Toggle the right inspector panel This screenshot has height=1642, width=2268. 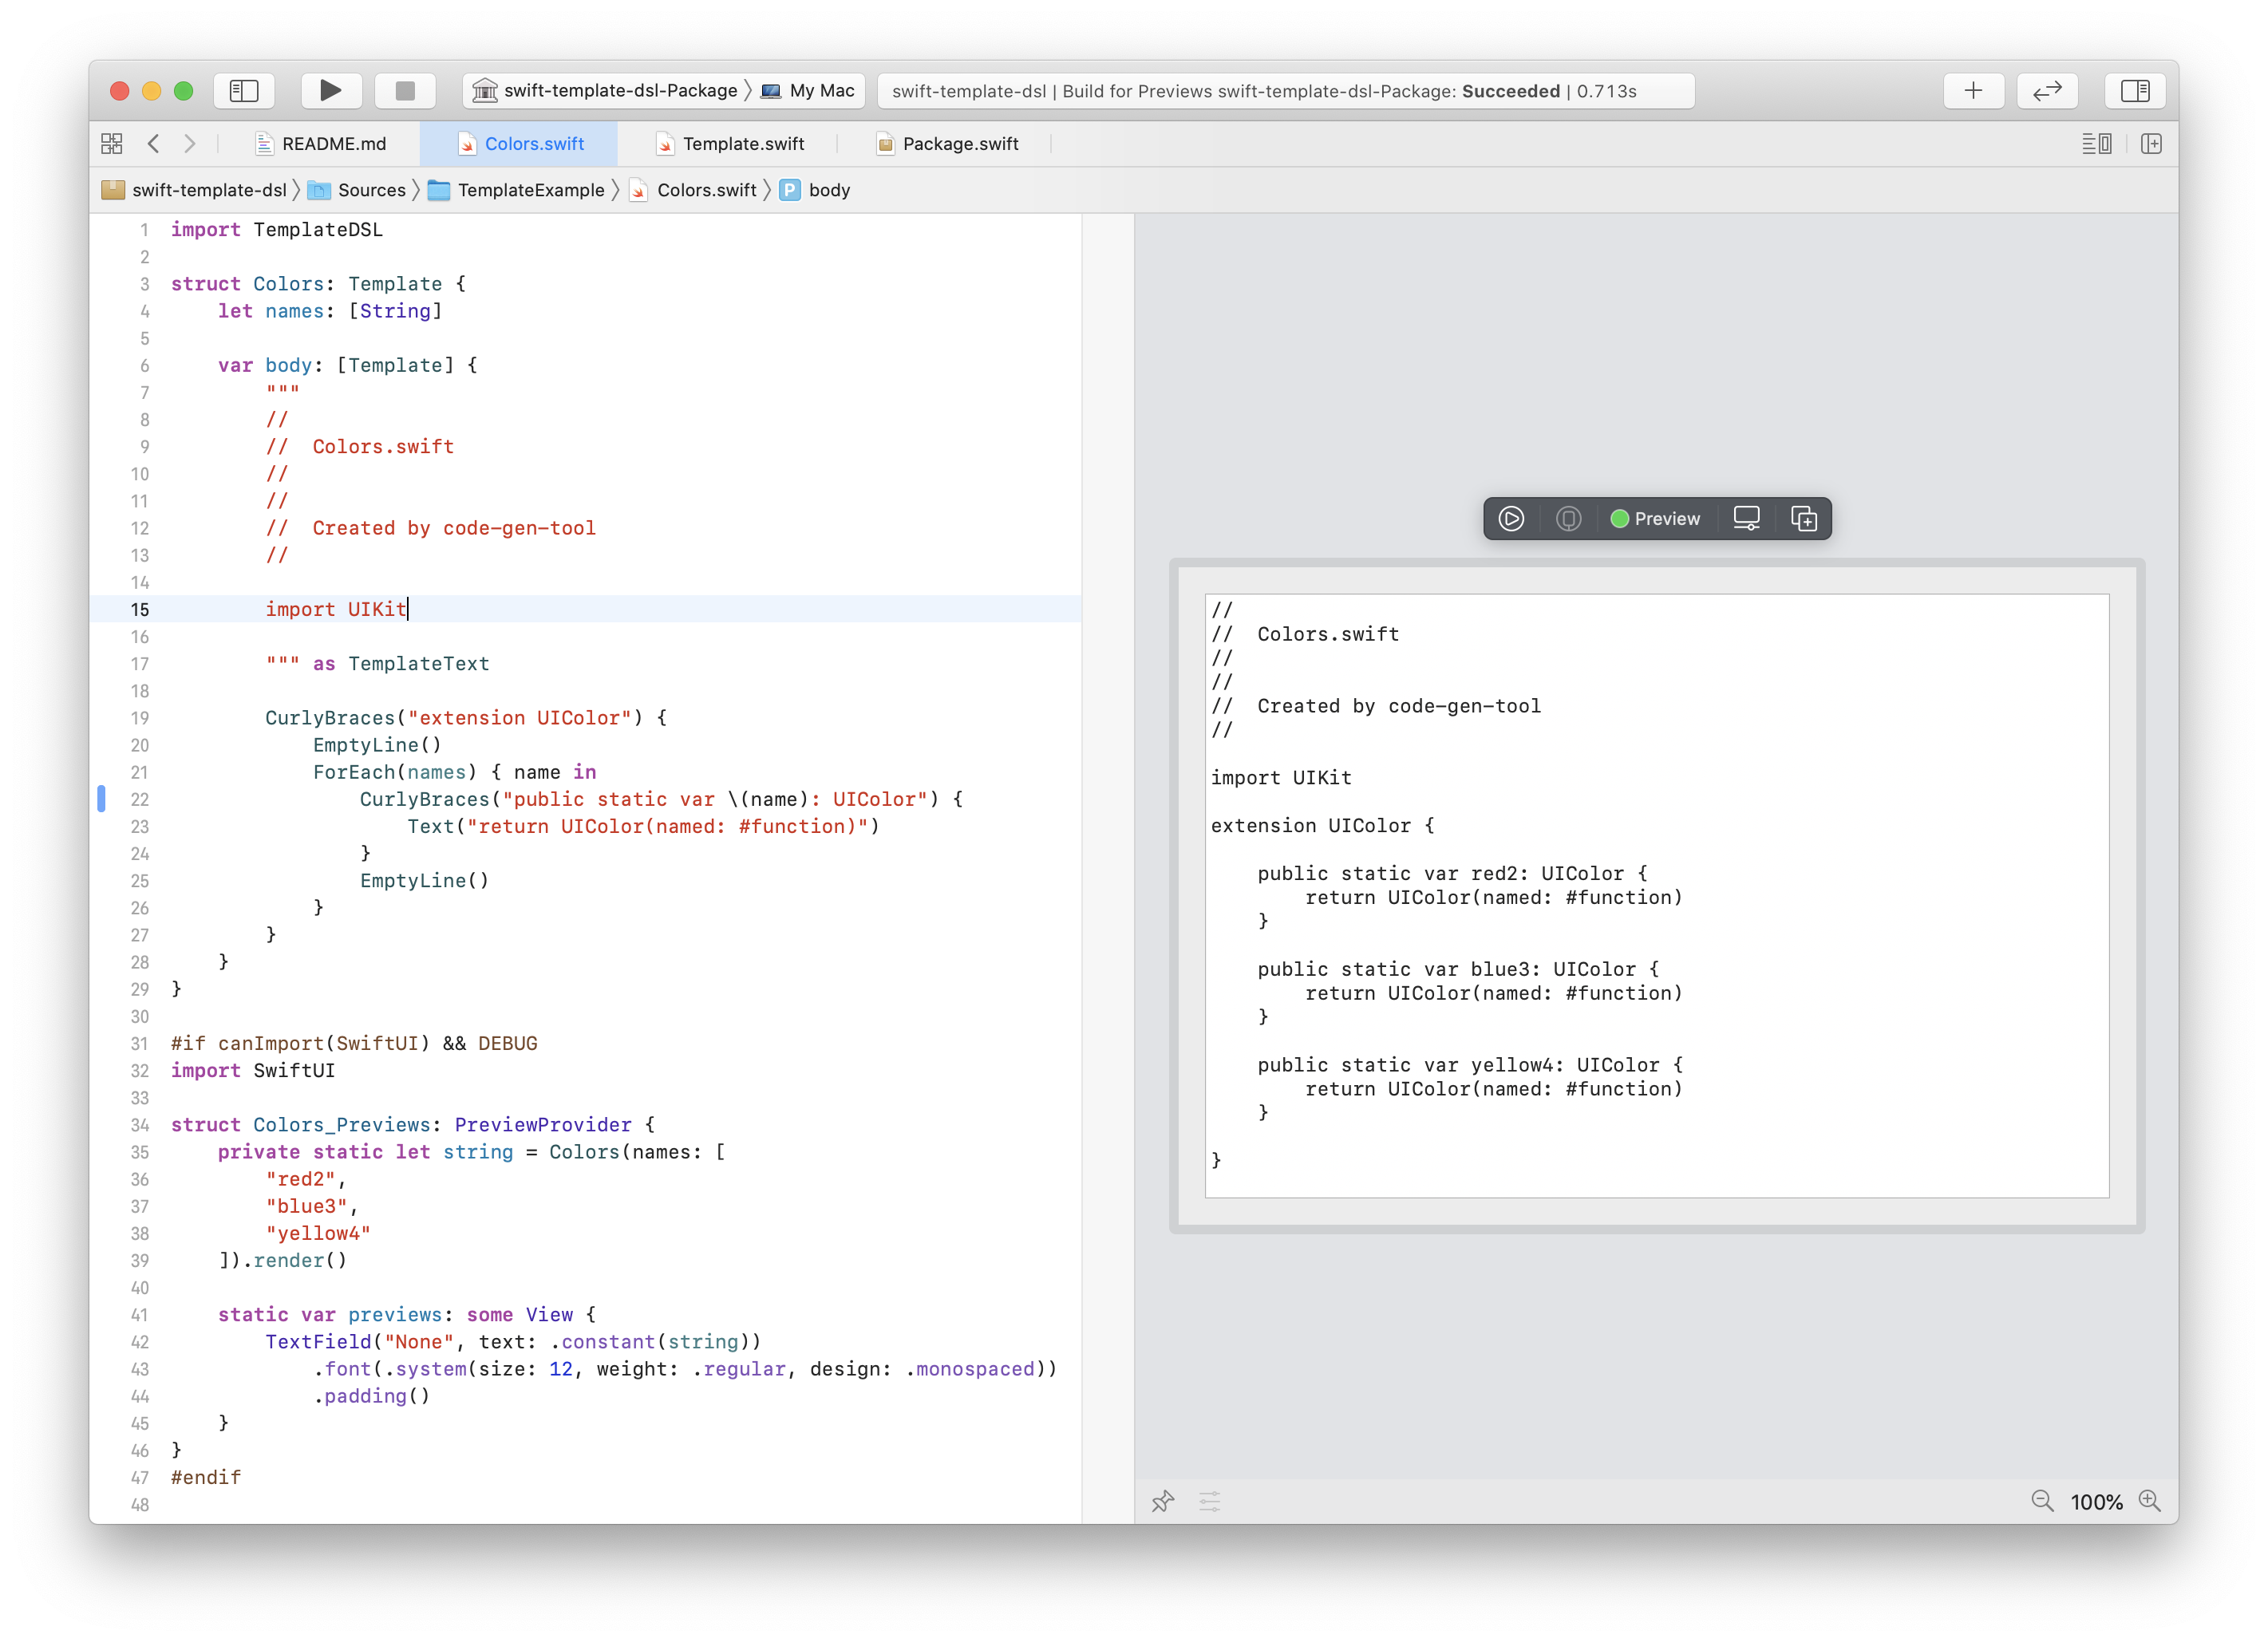[2134, 91]
